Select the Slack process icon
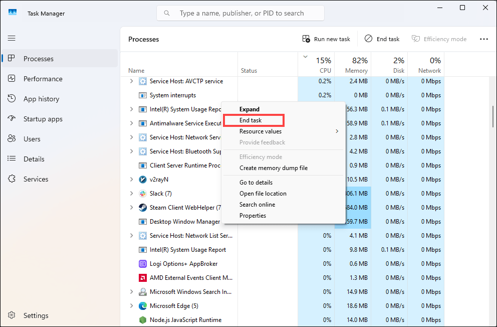The width and height of the screenshot is (497, 327). point(142,194)
